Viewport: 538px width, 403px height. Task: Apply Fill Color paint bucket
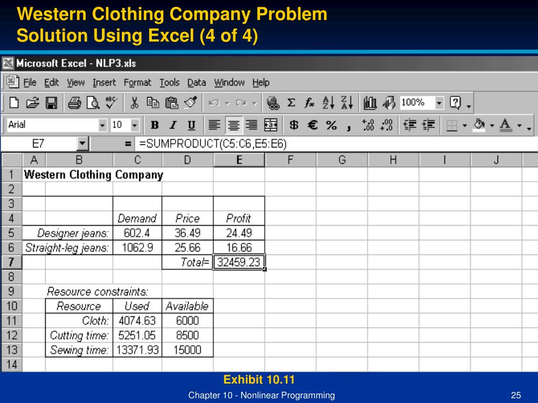click(x=479, y=125)
